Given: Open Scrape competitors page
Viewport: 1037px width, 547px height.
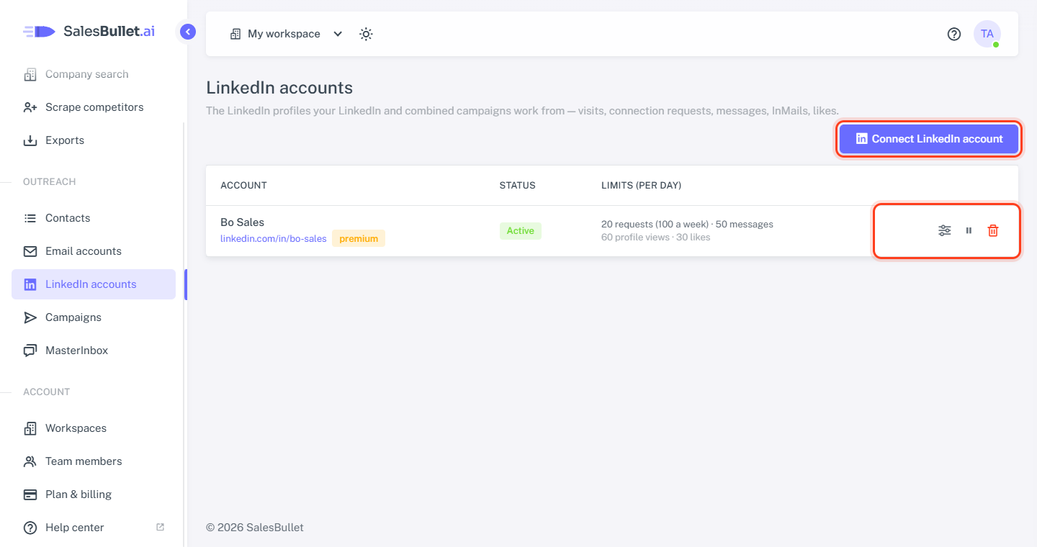Looking at the screenshot, I should (94, 107).
